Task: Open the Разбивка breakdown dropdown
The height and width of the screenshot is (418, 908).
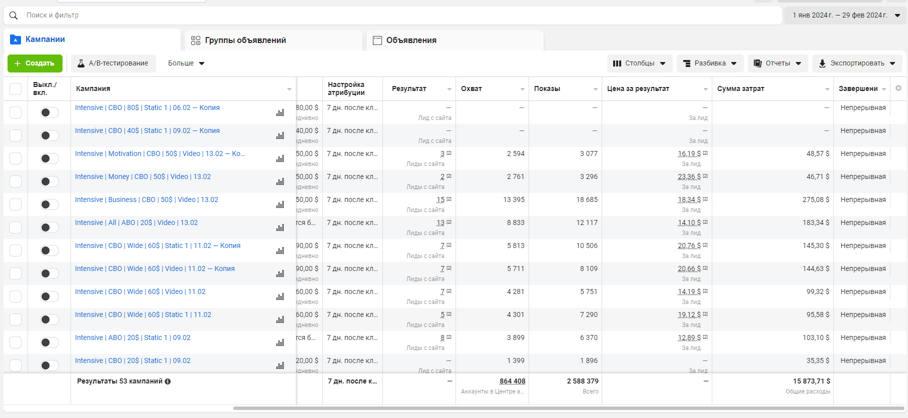Action: point(710,63)
